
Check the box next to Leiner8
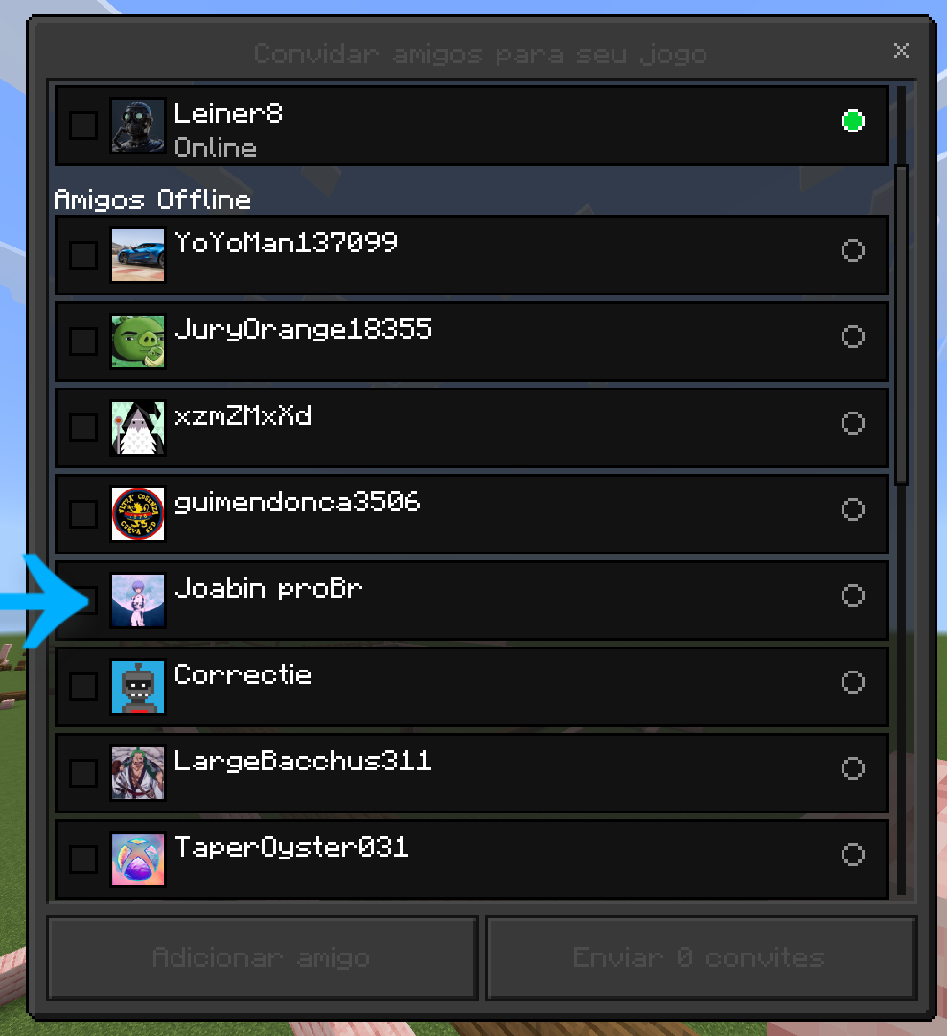[83, 126]
